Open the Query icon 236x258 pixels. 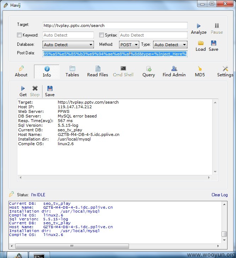pyautogui.click(x=149, y=68)
